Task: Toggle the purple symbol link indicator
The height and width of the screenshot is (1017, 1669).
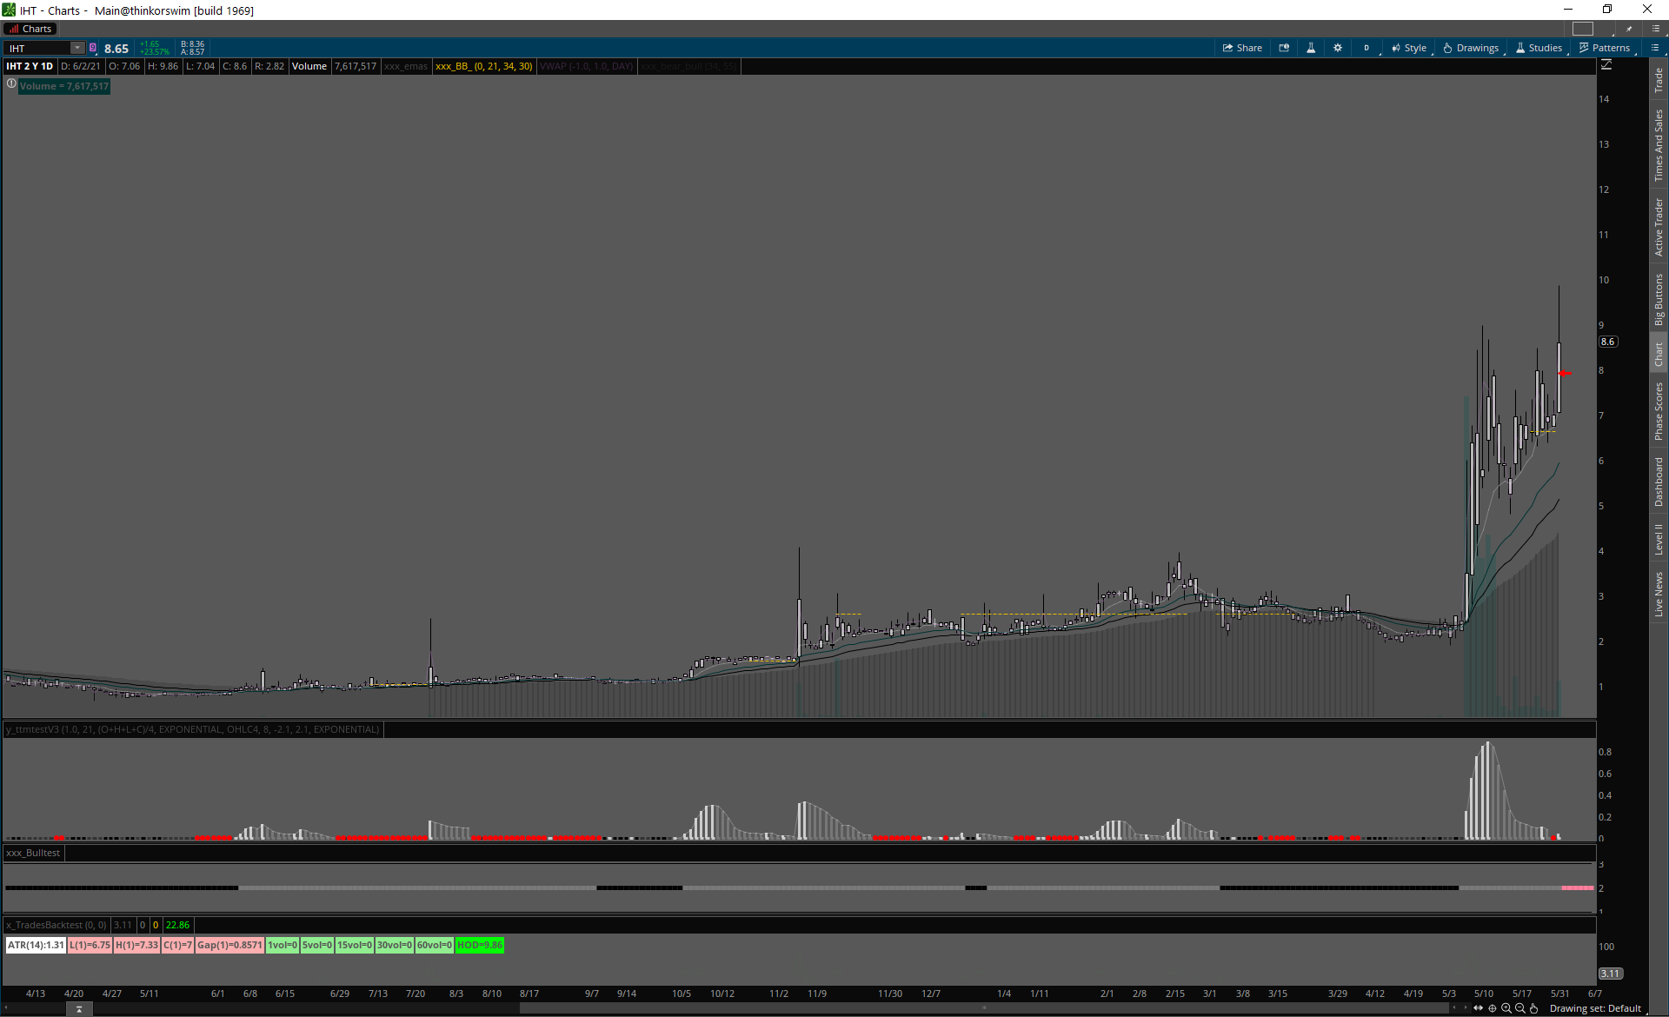Action: 93,48
